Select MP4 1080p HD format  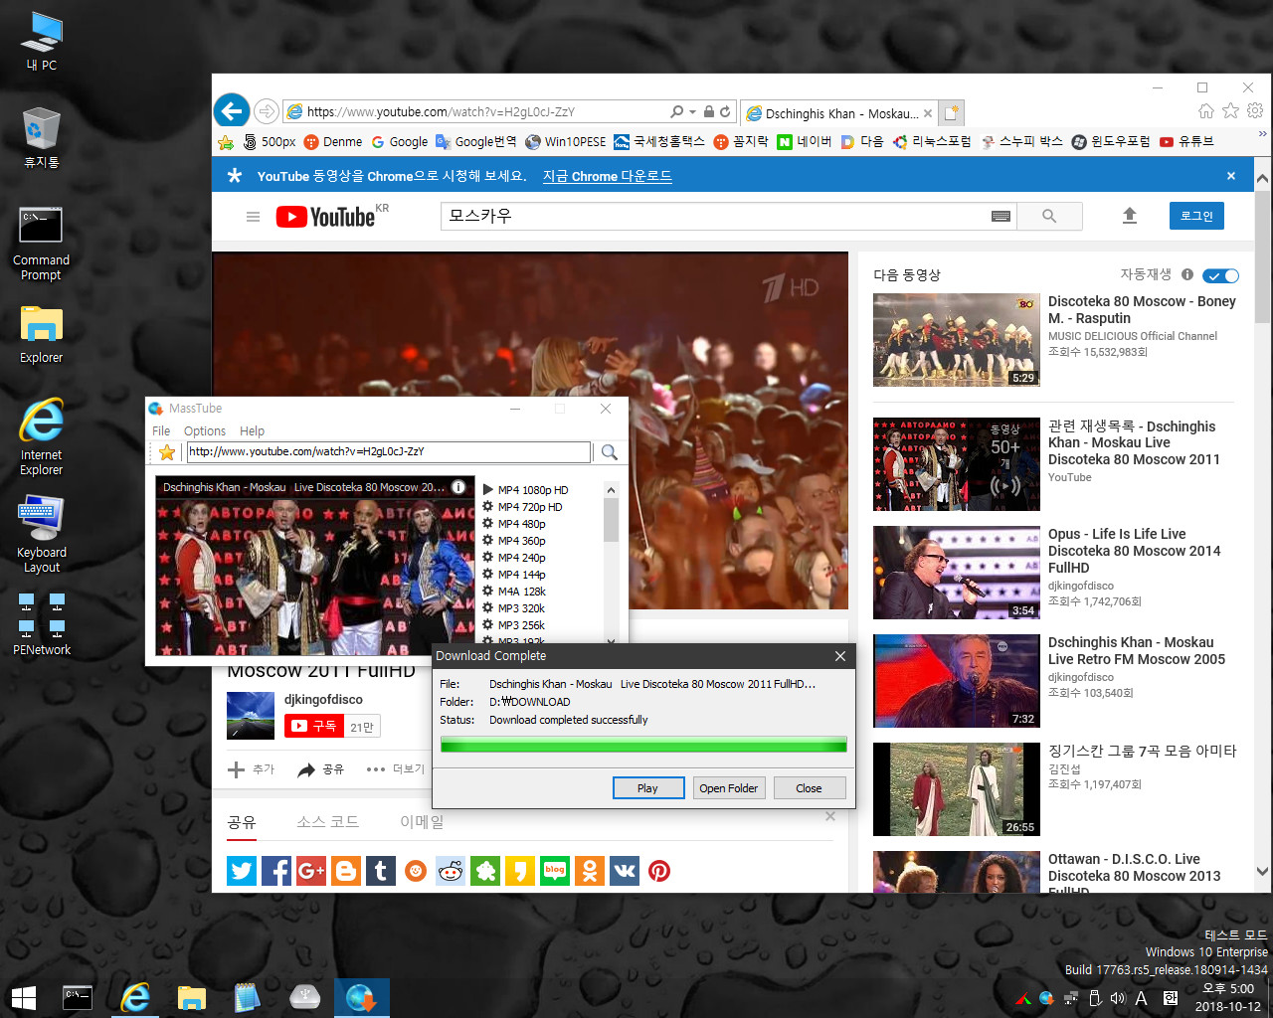[x=525, y=490]
